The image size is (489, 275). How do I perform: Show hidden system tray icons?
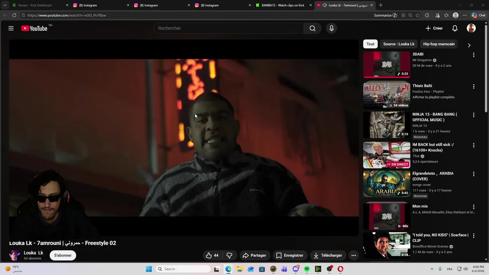coord(432,269)
